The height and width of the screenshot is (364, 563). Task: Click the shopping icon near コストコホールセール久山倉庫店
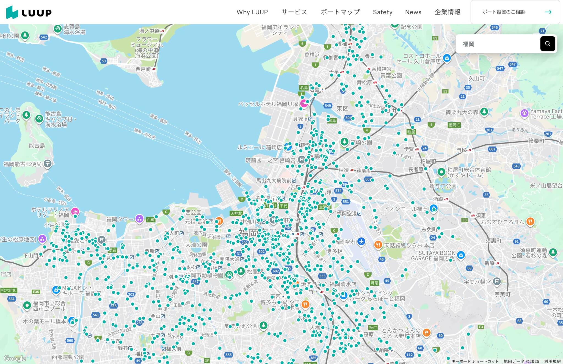(447, 58)
